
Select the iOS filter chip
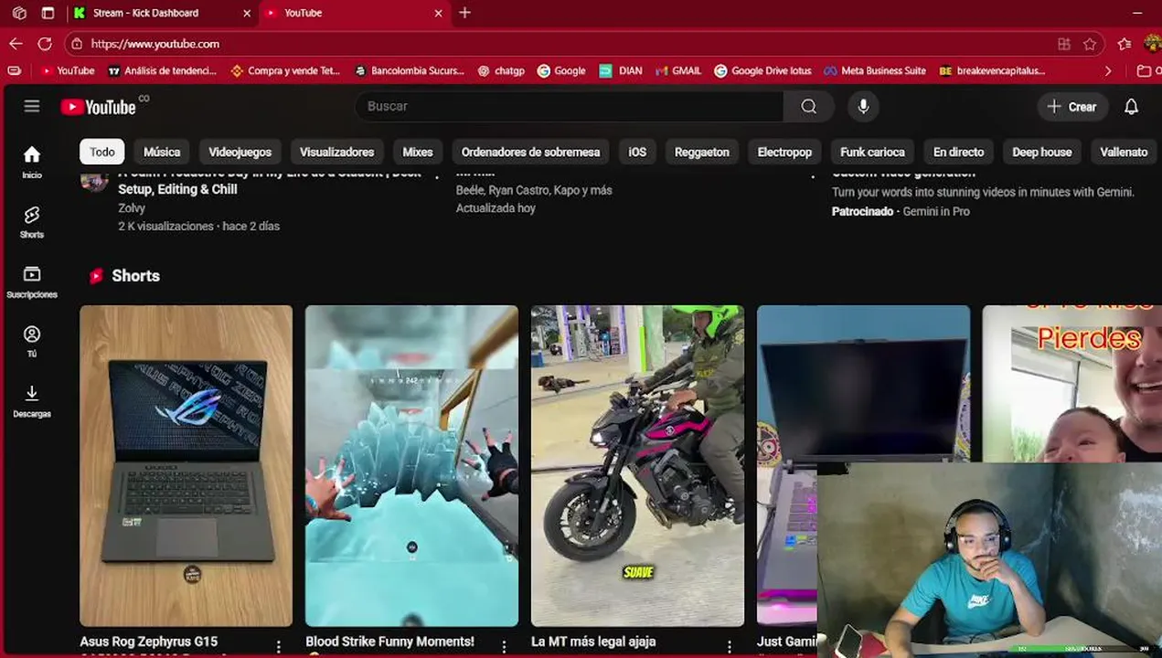[x=637, y=152]
